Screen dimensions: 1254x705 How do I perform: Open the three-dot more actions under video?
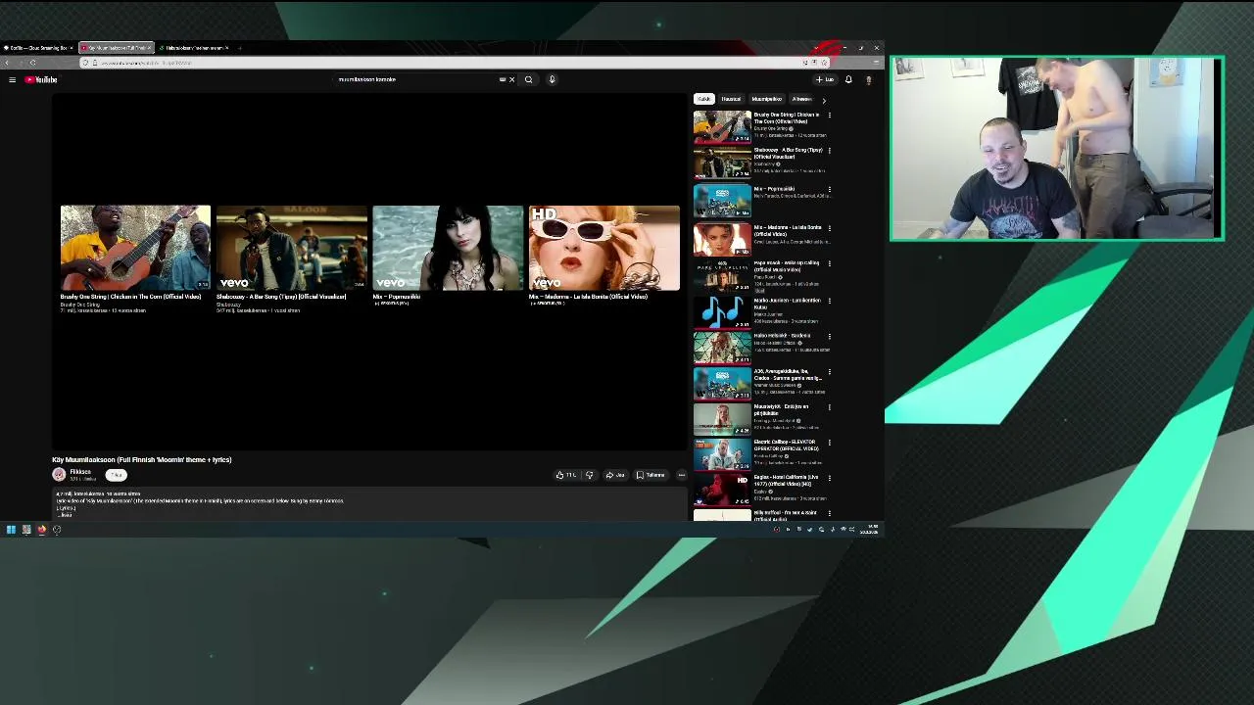click(681, 475)
